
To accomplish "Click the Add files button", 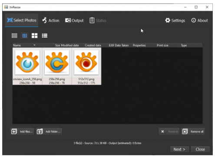I will pos(22,131).
